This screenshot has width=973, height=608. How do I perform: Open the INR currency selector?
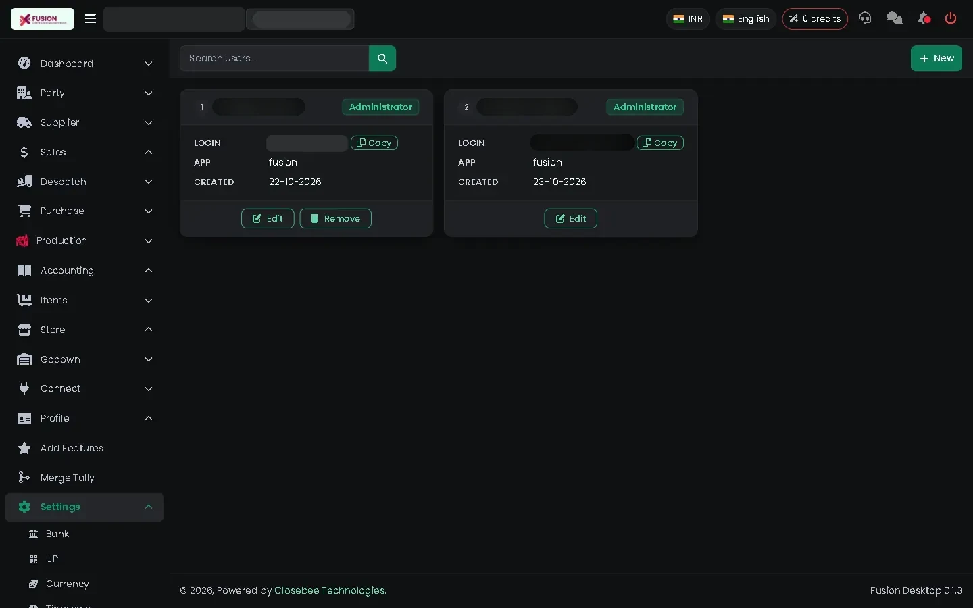coord(688,19)
